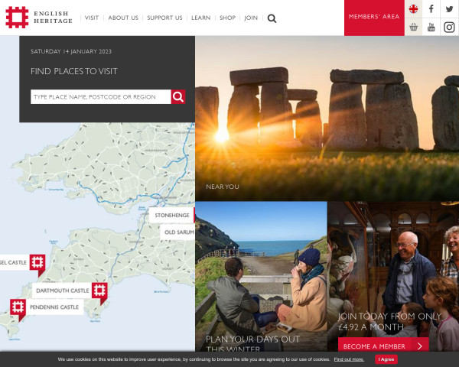Click the Dartmouth Castle map marker icon
This screenshot has height=367, width=459.
point(99,293)
